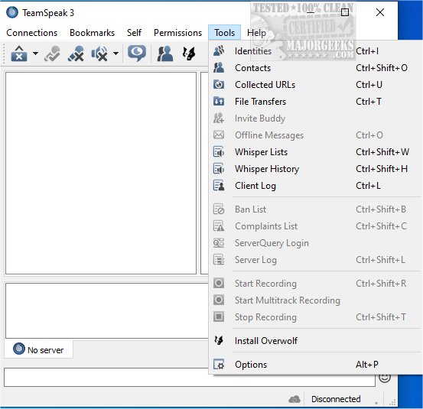The image size is (423, 409).
Task: Open the Connections menu
Action: [32, 33]
